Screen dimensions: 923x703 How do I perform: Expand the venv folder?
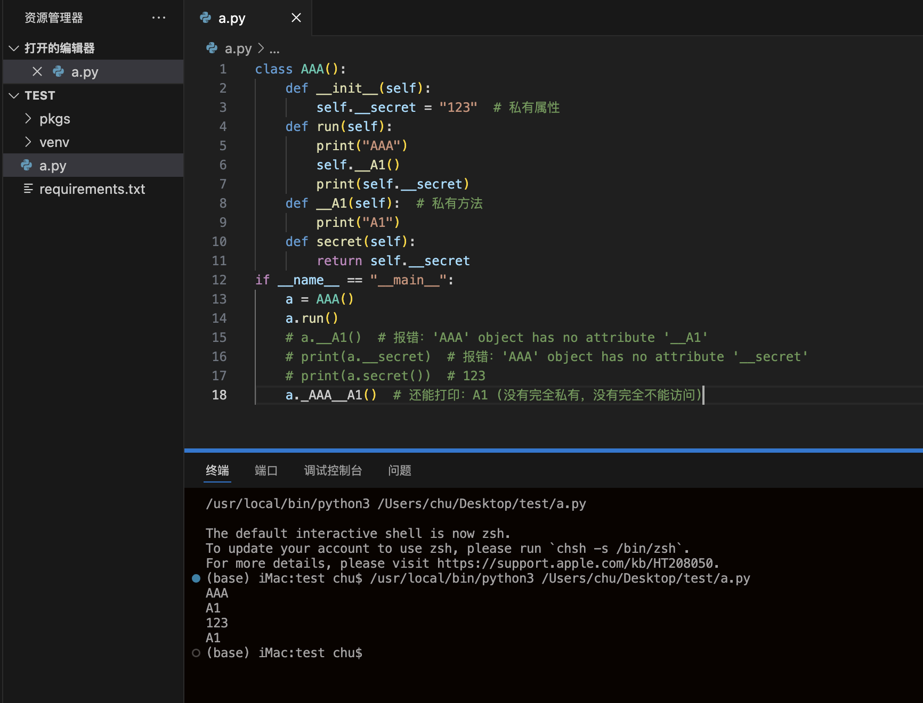coord(28,142)
